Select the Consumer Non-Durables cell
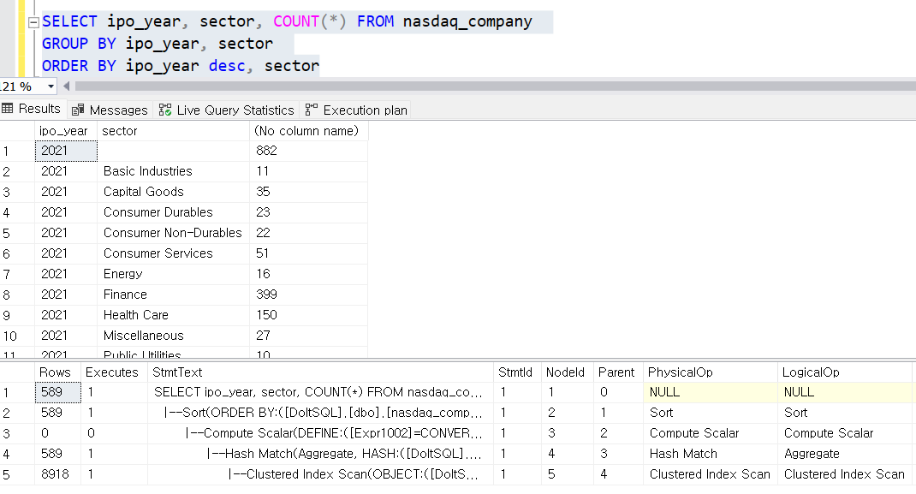This screenshot has height=494, width=916. point(174,232)
